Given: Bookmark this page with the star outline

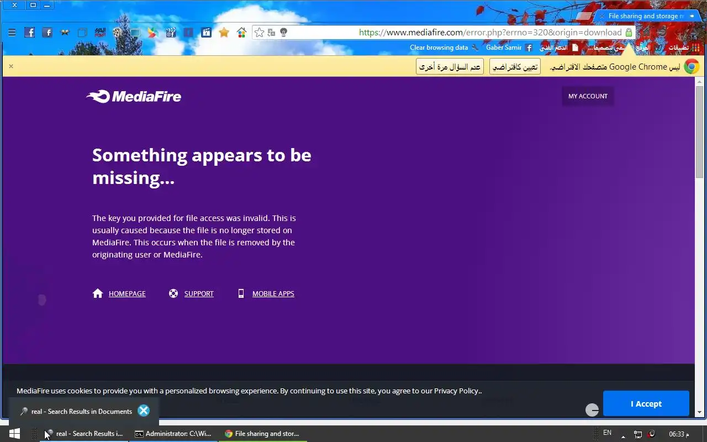Looking at the screenshot, I should pyautogui.click(x=259, y=33).
